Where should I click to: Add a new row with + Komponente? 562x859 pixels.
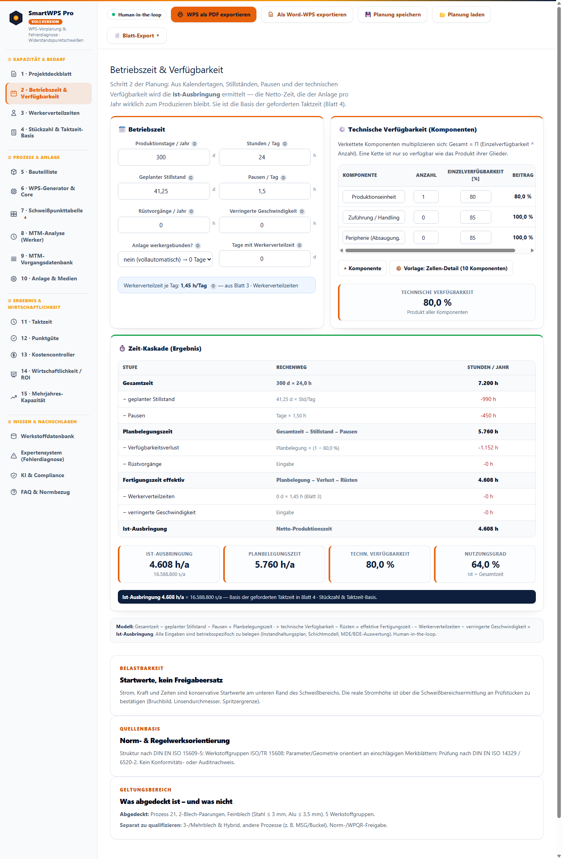pyautogui.click(x=362, y=268)
